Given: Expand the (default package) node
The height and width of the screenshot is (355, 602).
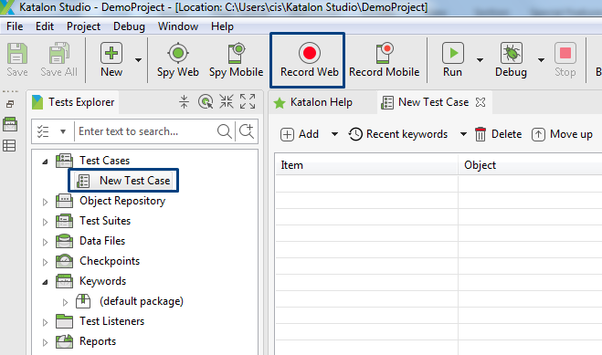Looking at the screenshot, I should (65, 302).
